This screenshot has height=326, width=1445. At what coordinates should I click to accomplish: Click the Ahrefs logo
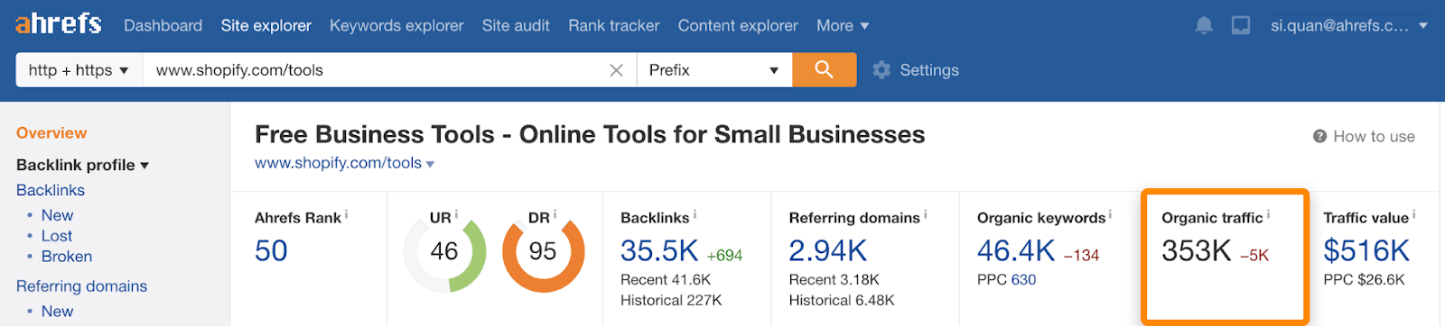tap(59, 23)
